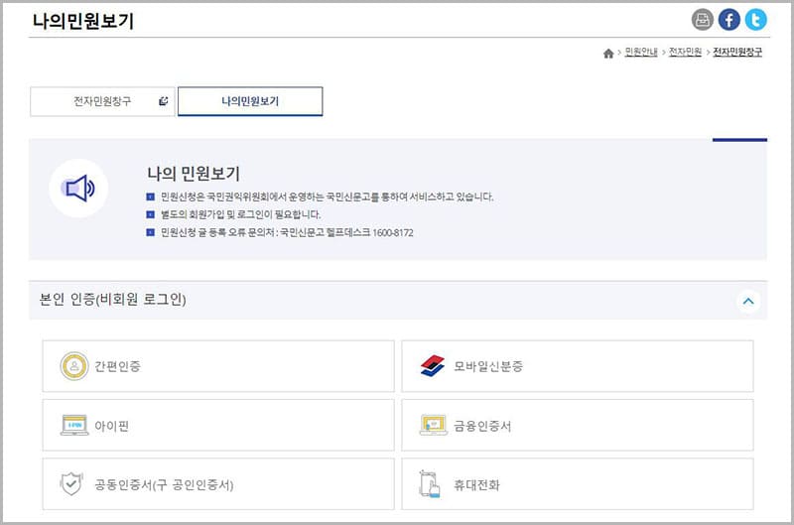Share page via Twitter icon
This screenshot has width=794, height=525.
pyautogui.click(x=756, y=20)
